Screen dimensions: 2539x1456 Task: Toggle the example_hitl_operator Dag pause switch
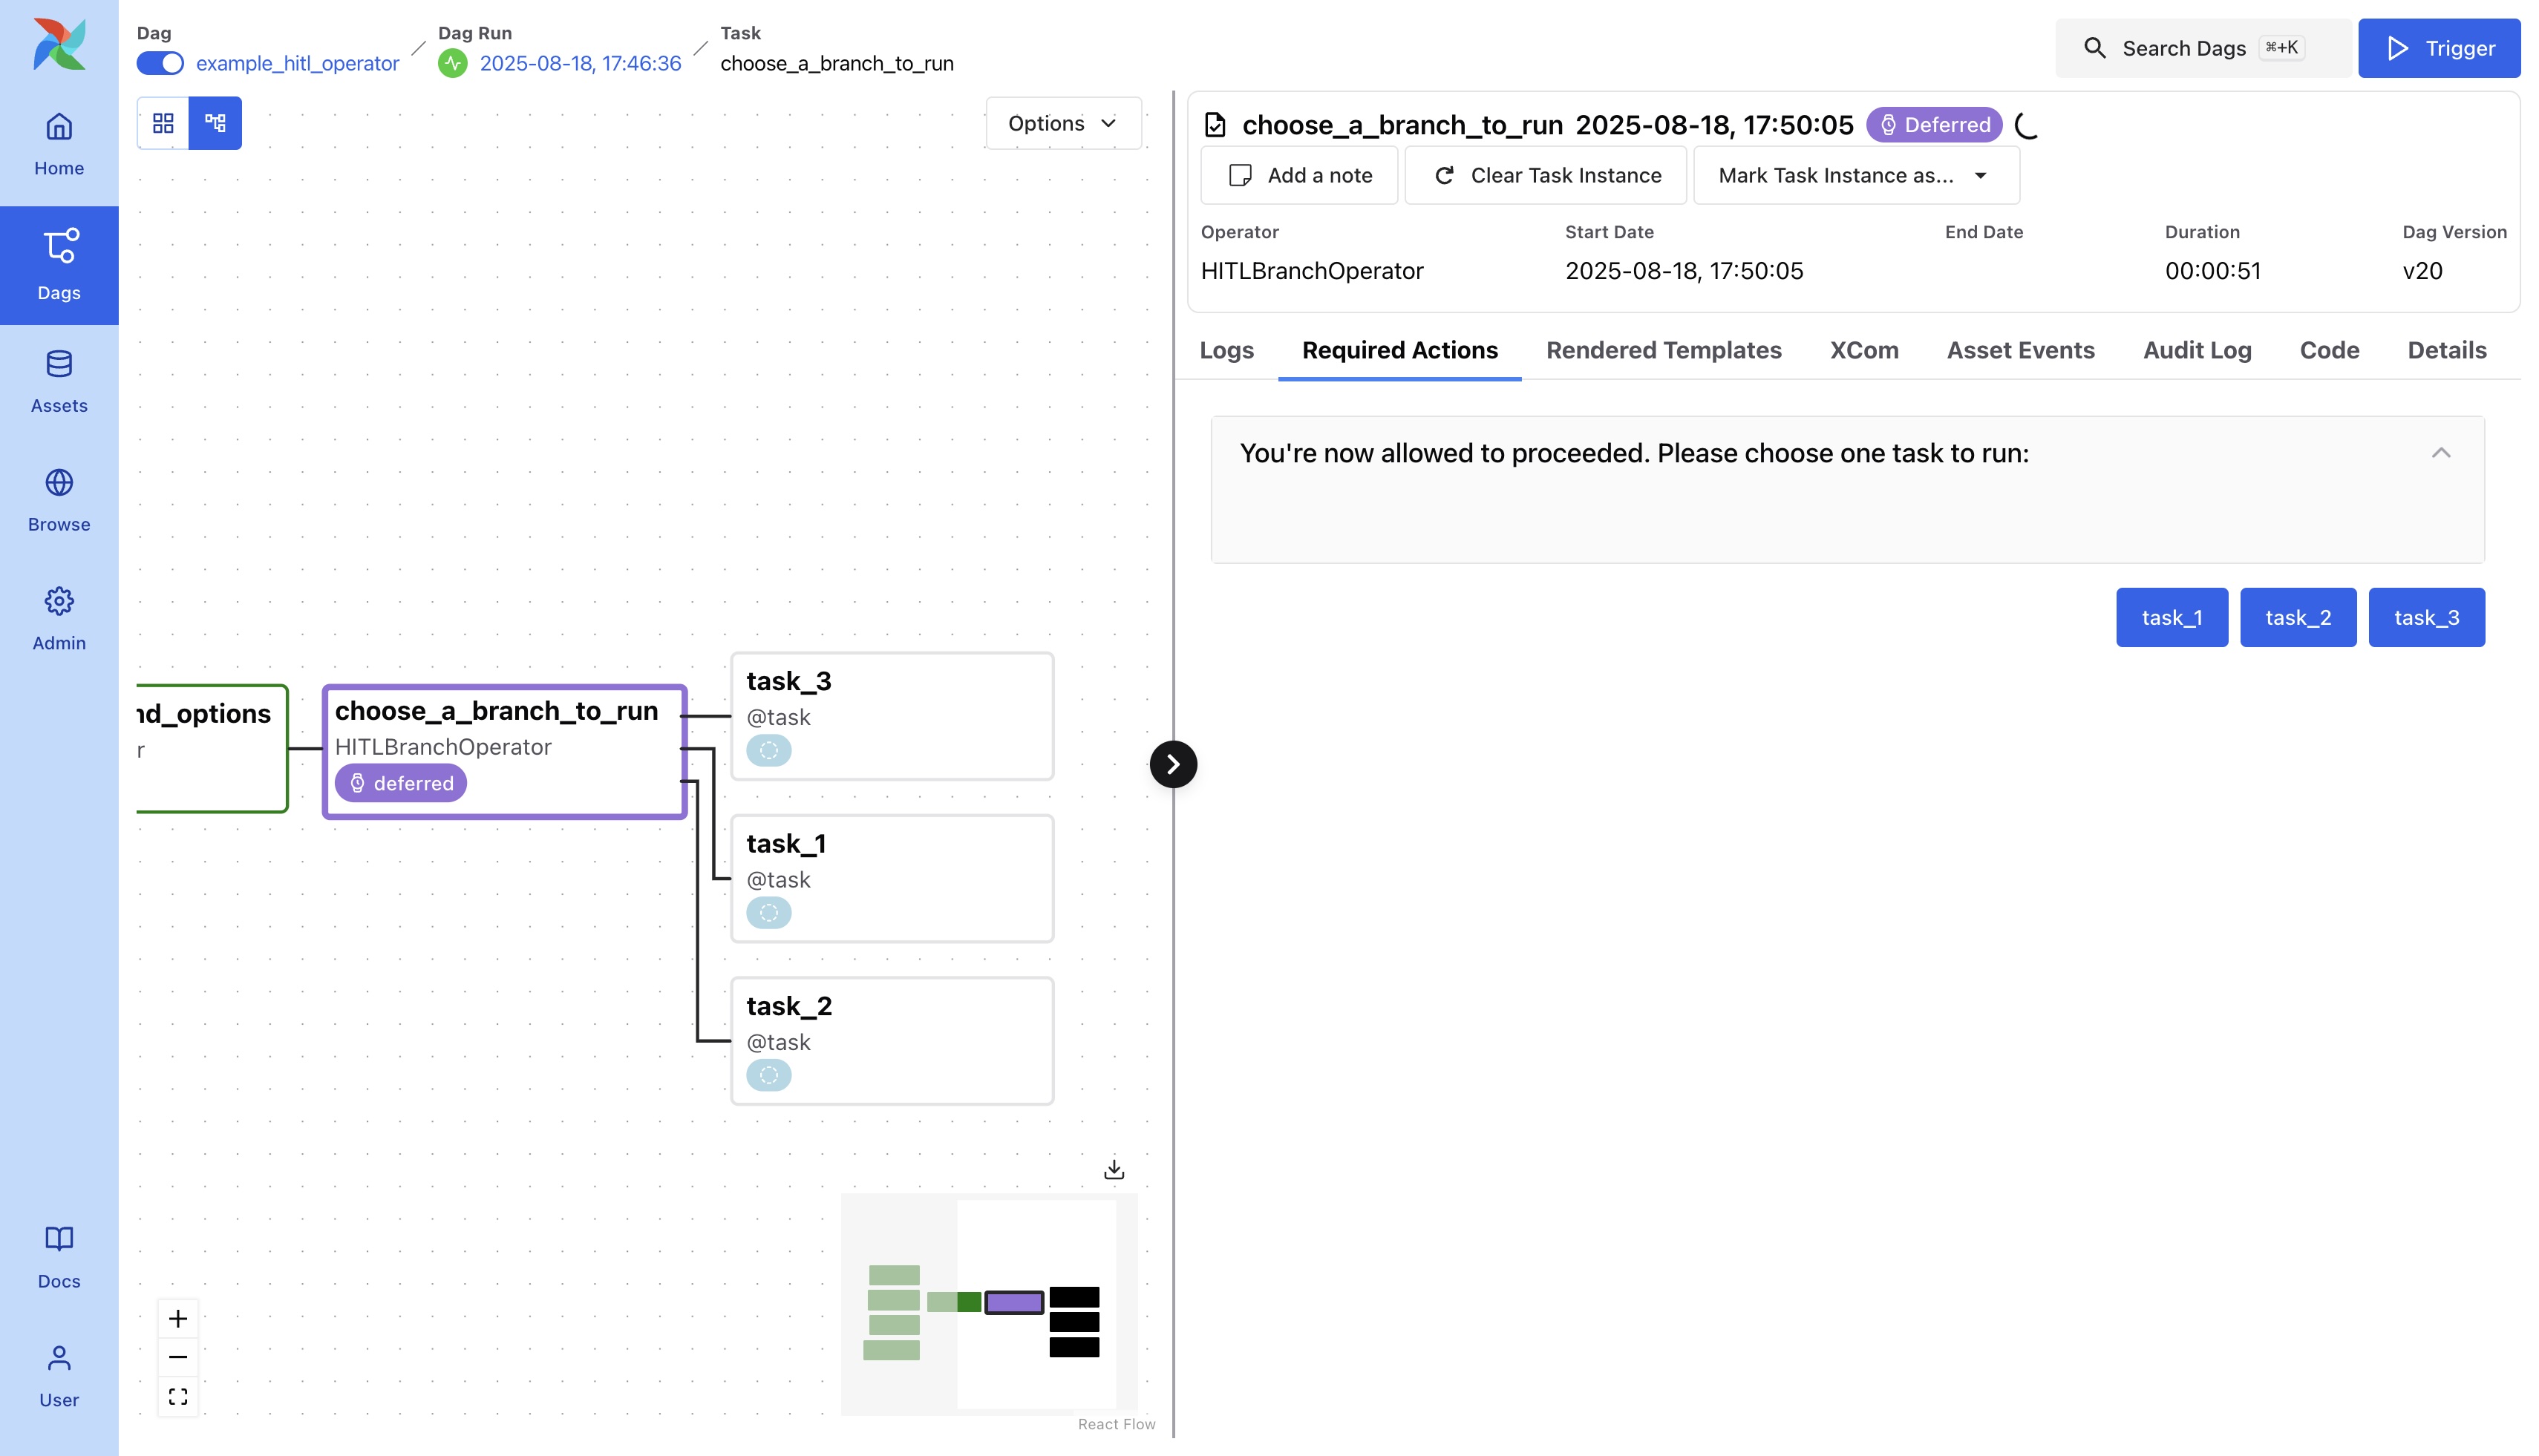[160, 63]
